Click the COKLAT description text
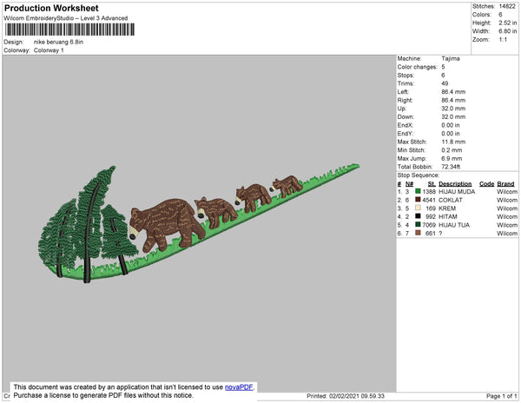 tap(451, 200)
